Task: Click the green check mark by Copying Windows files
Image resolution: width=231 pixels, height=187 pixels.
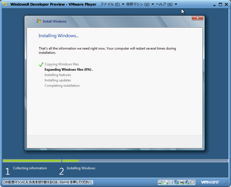Action: pyautogui.click(x=41, y=64)
